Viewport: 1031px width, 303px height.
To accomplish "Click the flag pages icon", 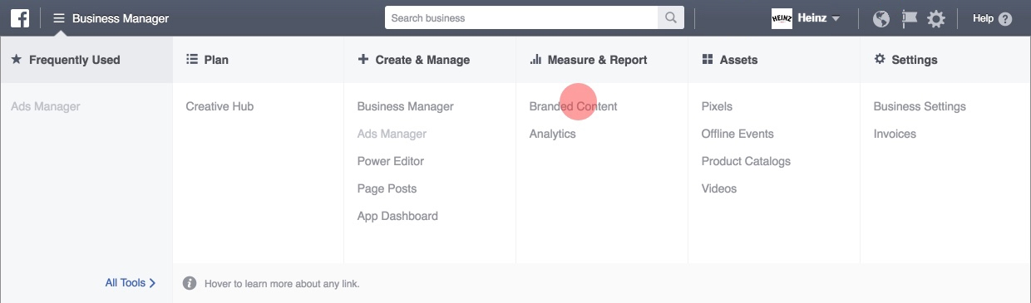I will tap(910, 18).
